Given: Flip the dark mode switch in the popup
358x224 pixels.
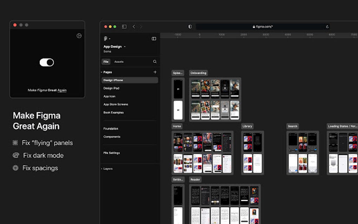Looking at the screenshot, I should pyautogui.click(x=47, y=62).
